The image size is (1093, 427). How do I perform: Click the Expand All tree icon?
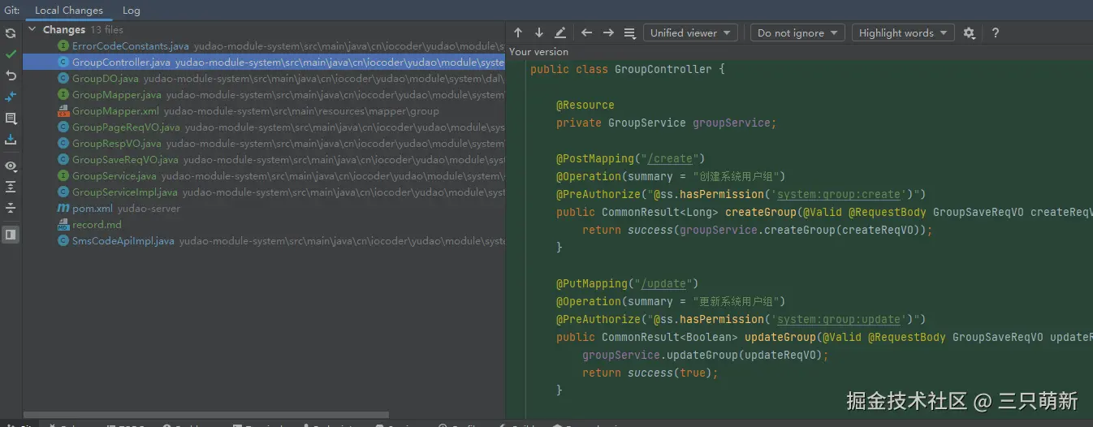click(11, 187)
